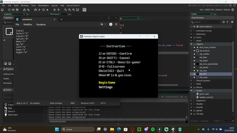Open Notepad settings gear icon
The image size is (237, 133).
click(x=116, y=24)
